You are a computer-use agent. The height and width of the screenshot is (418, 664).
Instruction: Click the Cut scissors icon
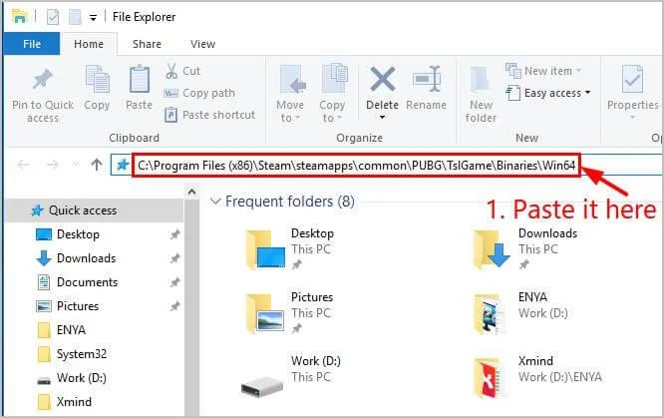coord(171,71)
